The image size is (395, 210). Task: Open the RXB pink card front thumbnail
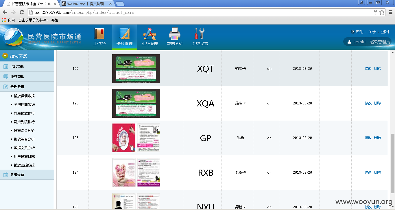[x=124, y=172]
